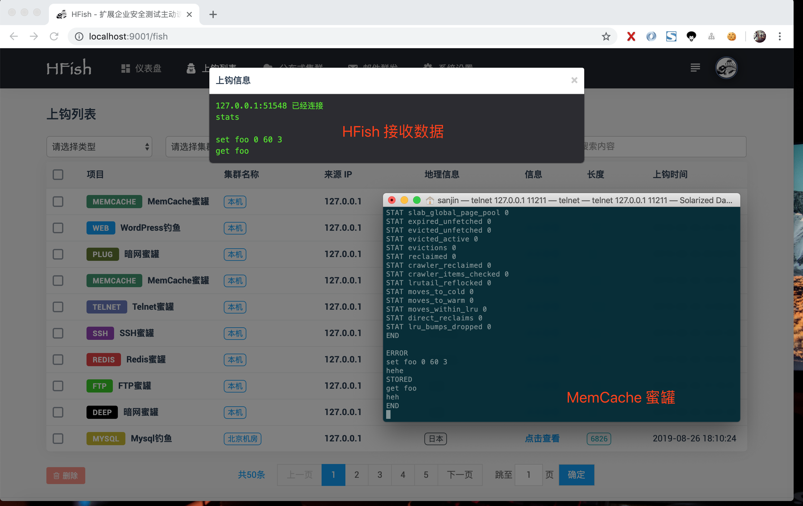Open the 分布式集群 menu item
The height and width of the screenshot is (506, 803).
pos(293,67)
